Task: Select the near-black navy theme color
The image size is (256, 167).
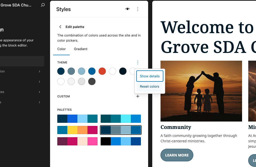Action: click(x=123, y=71)
